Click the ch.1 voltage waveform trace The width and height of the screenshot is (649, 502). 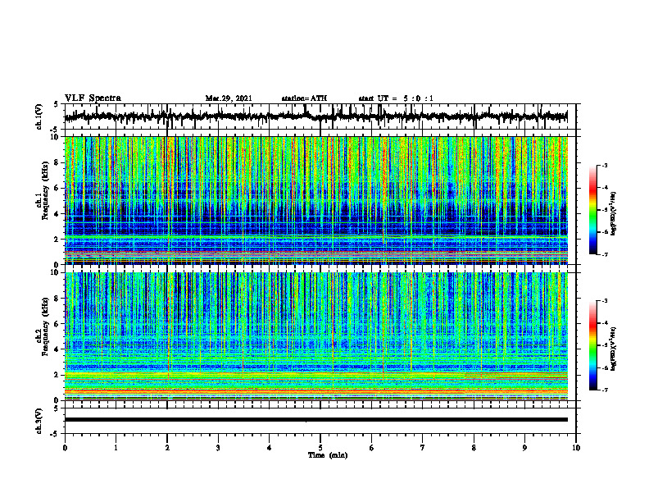click(x=315, y=116)
